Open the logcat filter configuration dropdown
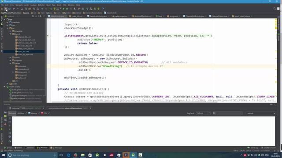This screenshot has width=282, height=158. tap(260, 113)
